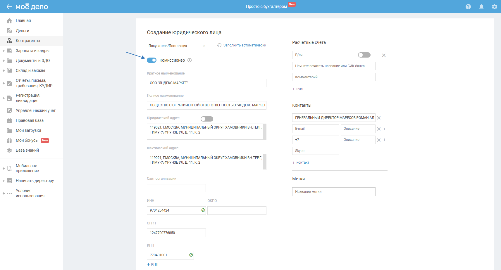
Task: Open the settings gear icon
Action: (x=495, y=7)
